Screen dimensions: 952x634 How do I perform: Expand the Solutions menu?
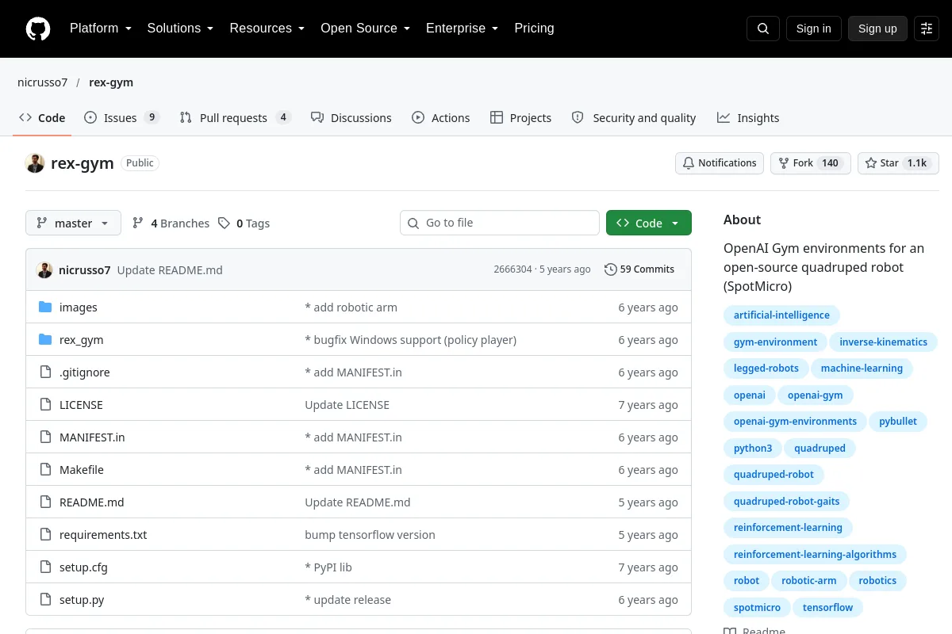coord(180,29)
